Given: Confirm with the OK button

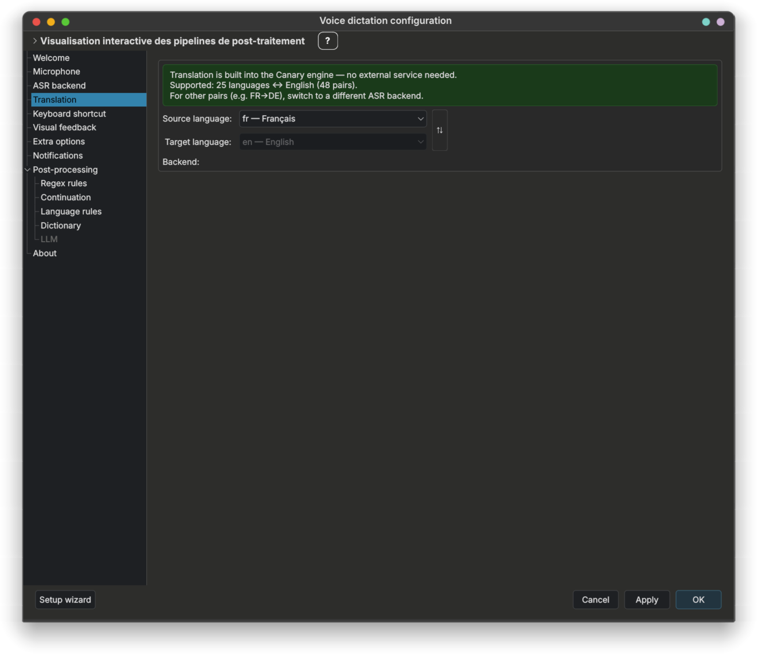Looking at the screenshot, I should (x=698, y=600).
